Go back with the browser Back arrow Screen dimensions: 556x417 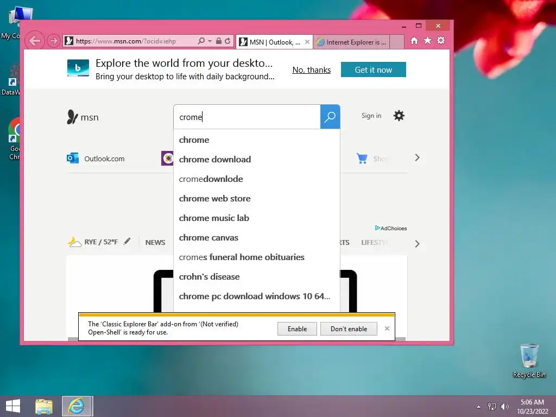[35, 41]
